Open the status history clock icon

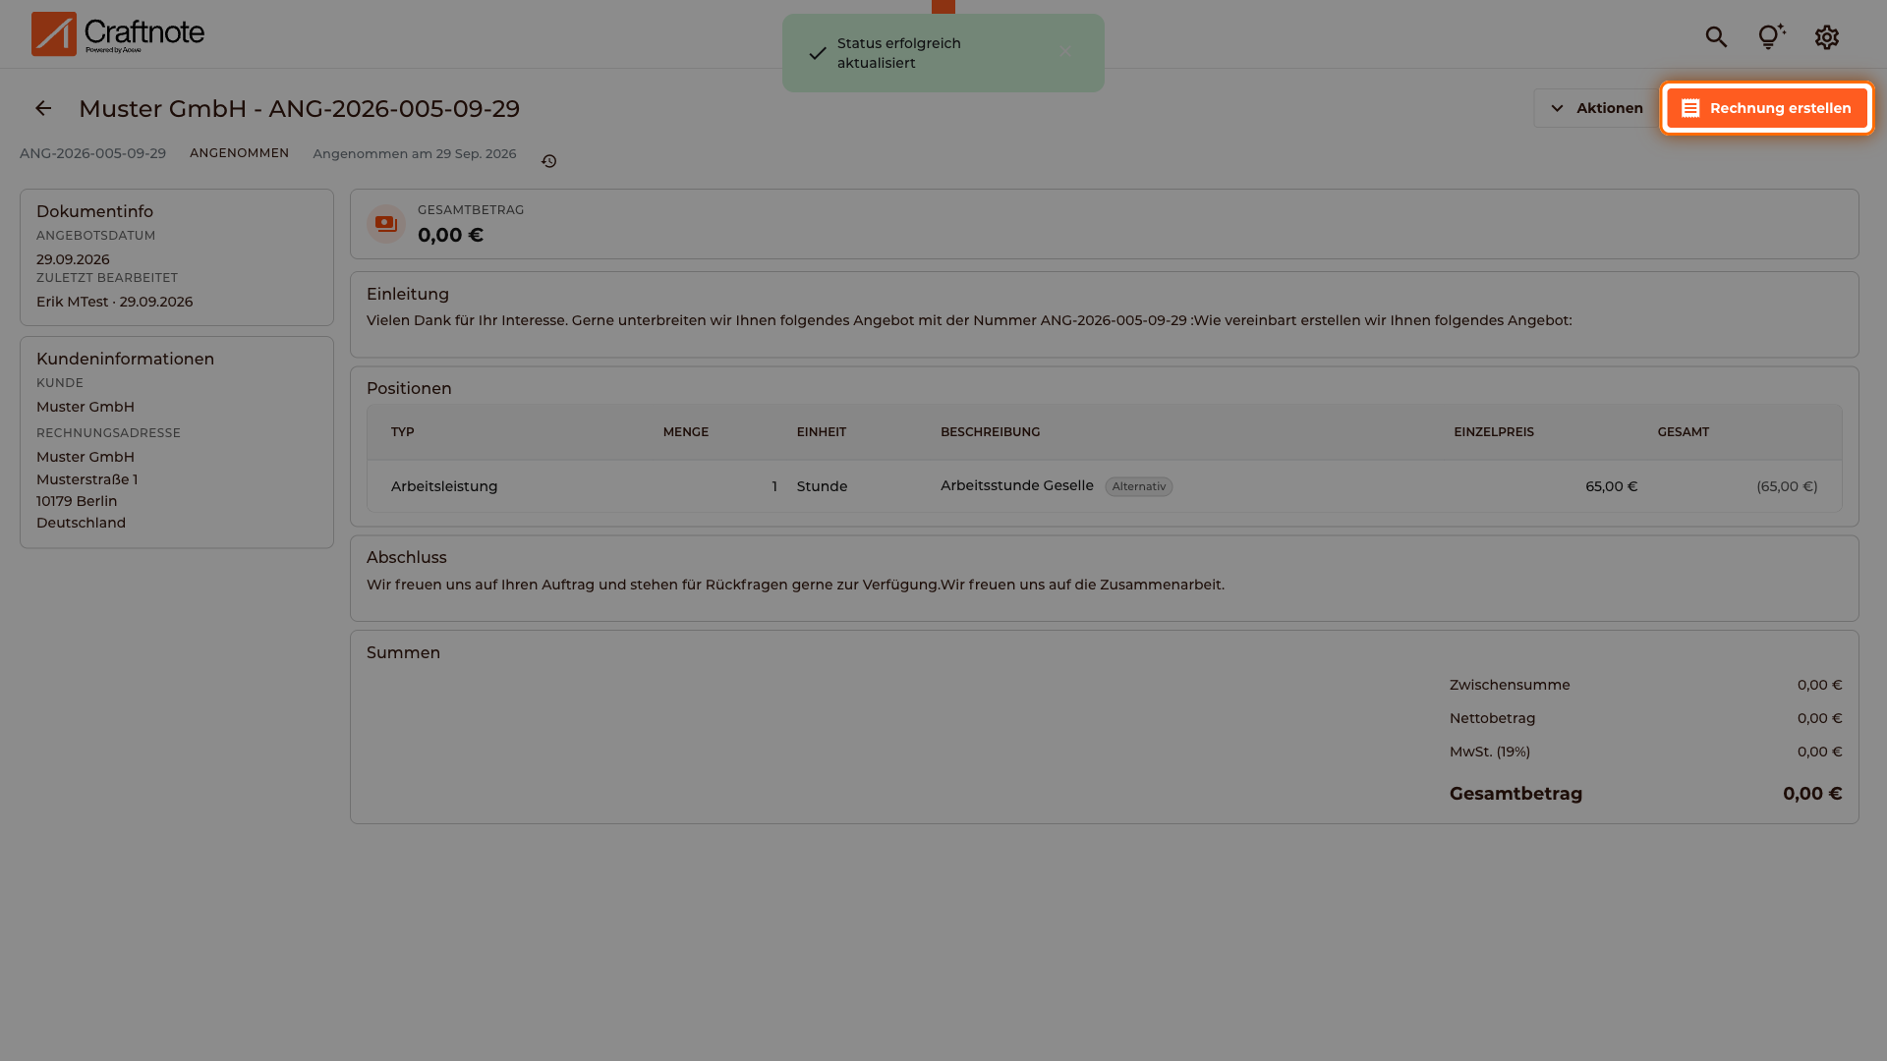548,161
